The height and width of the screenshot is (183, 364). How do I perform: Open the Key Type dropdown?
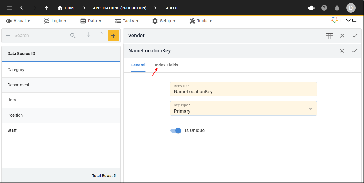point(243,108)
